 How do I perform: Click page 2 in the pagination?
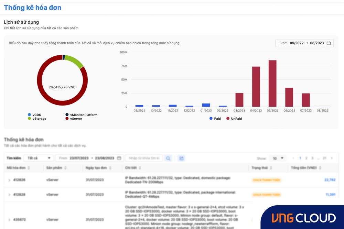point(306,158)
